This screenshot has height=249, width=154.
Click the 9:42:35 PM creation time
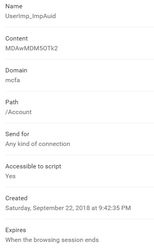[x=115, y=208]
